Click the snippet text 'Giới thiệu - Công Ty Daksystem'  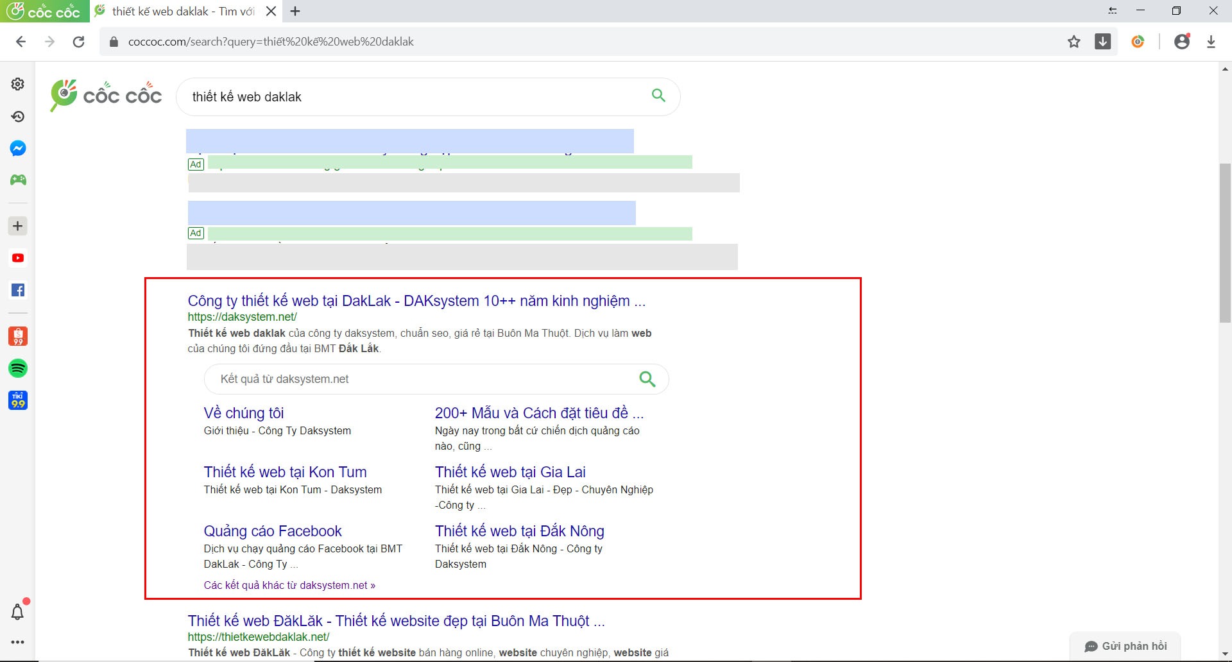point(277,431)
